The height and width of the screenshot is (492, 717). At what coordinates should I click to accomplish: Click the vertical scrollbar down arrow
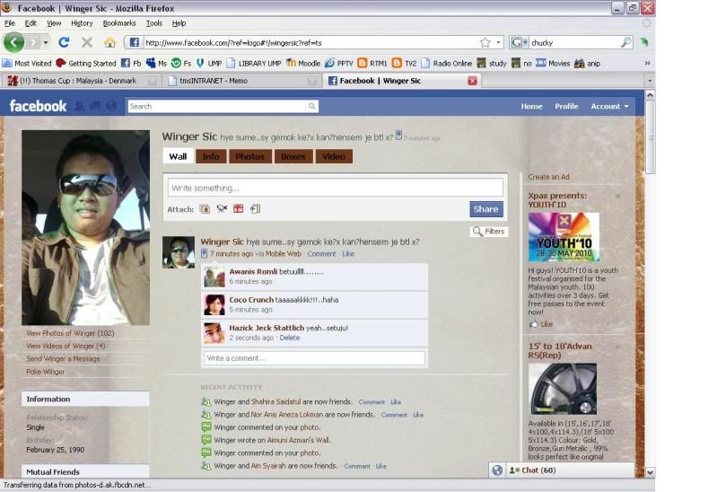tap(650, 472)
